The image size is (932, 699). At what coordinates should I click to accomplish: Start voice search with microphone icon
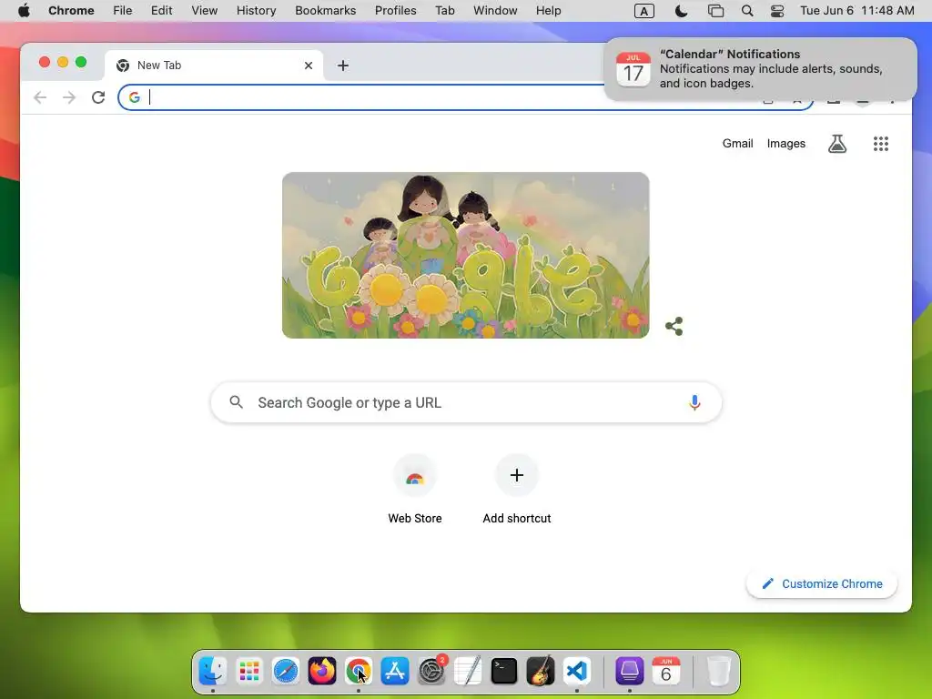pos(694,402)
